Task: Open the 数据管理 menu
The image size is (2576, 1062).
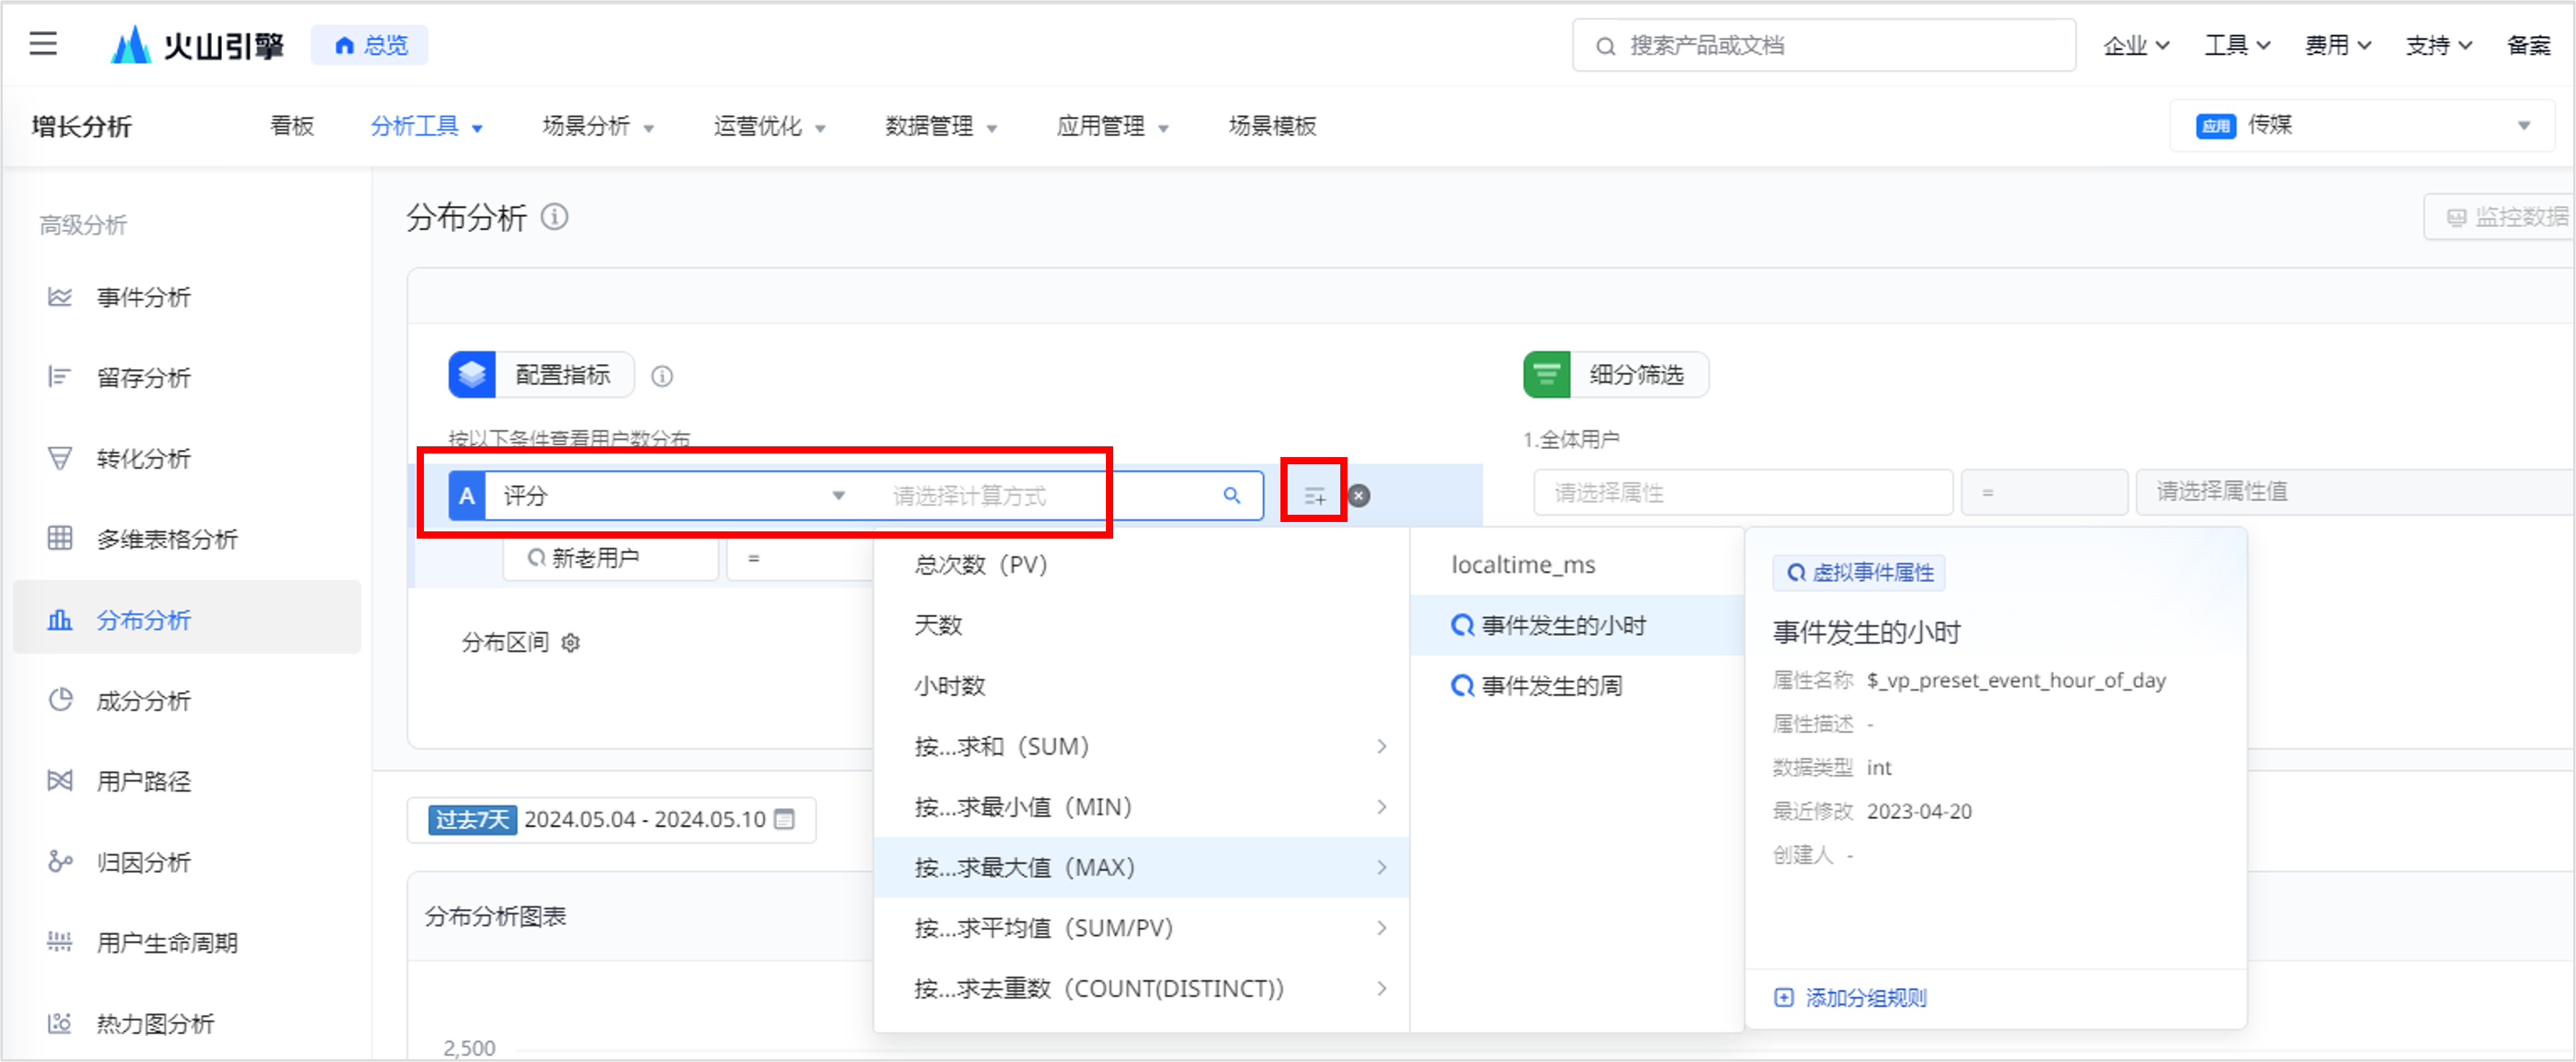Action: coord(941,126)
